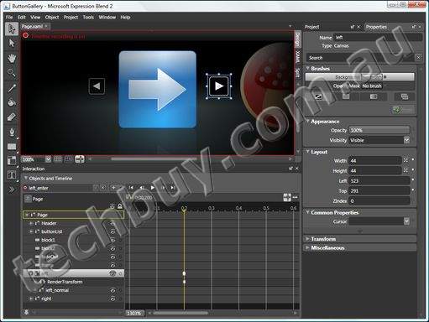Choose the No brush option icon
429x322 pixels.
click(x=318, y=96)
